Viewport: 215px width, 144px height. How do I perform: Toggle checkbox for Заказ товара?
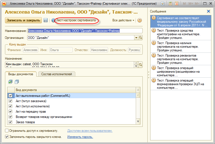[11, 122]
